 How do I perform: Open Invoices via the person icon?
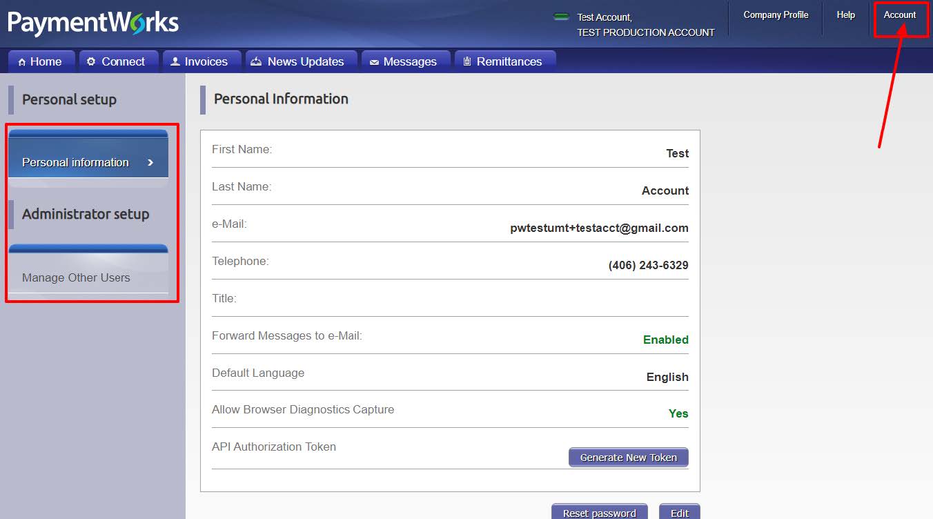click(175, 61)
